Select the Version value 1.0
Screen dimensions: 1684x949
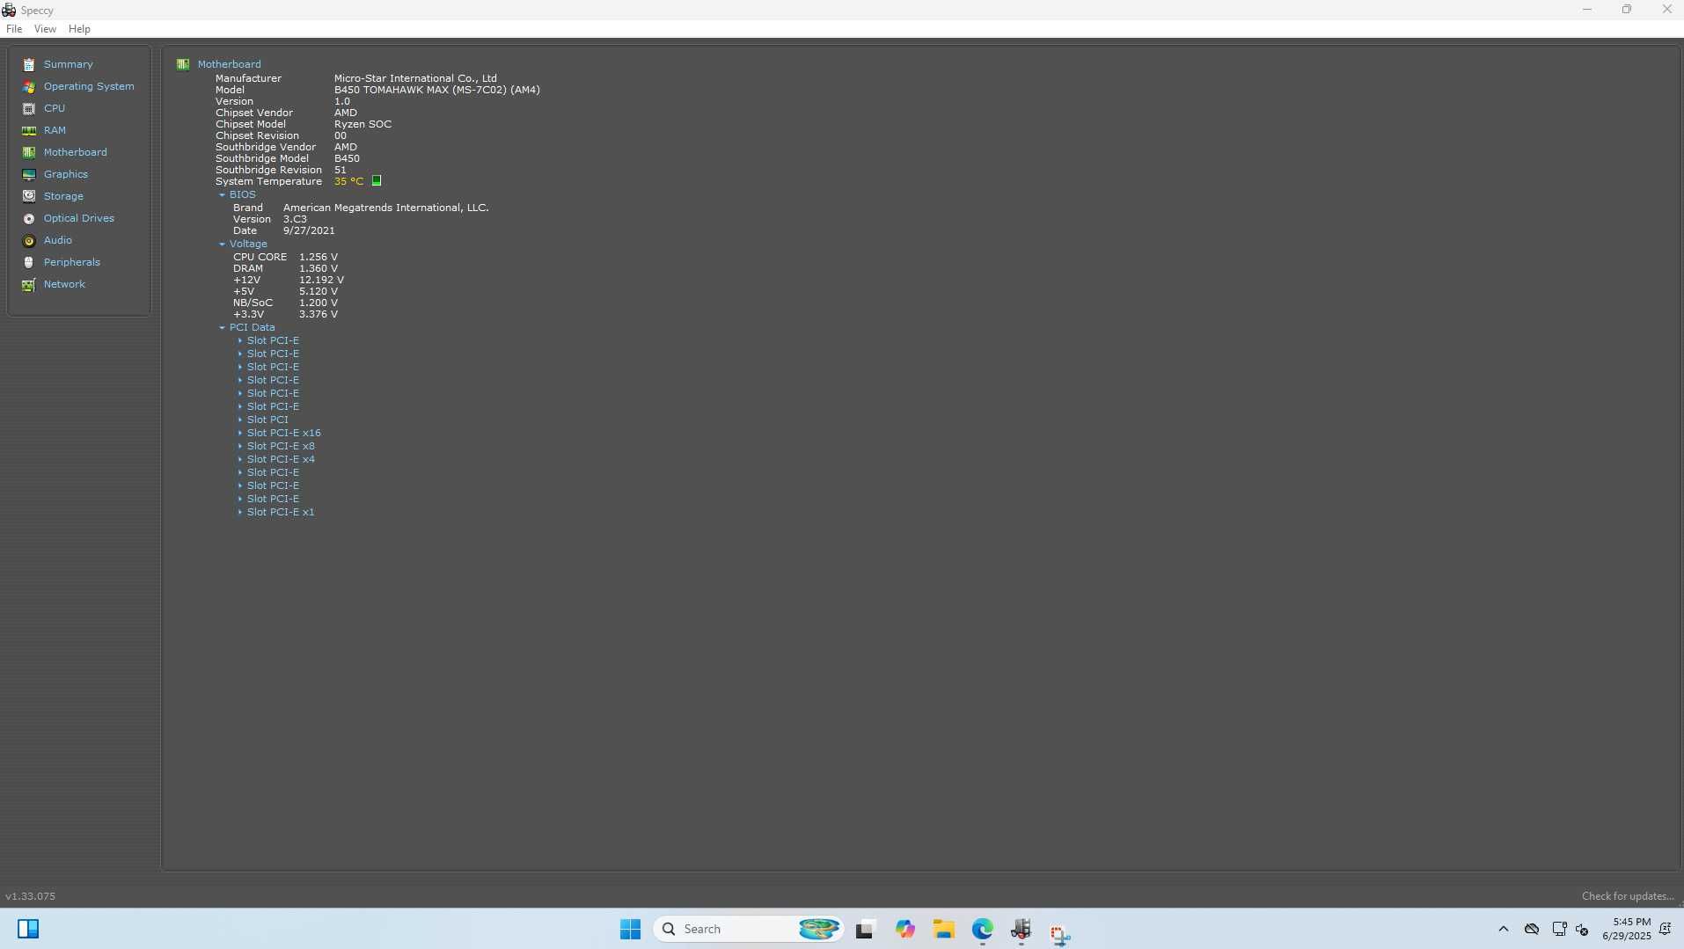(341, 101)
